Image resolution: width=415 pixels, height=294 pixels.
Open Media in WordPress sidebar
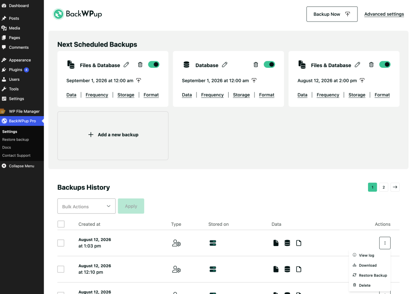point(14,28)
